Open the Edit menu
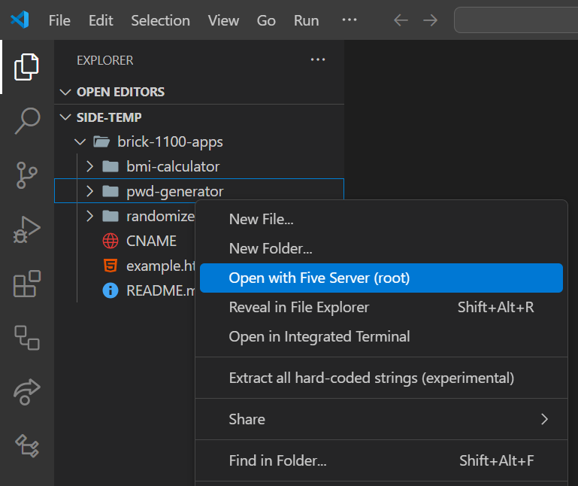Screen dimensions: 578x486 (101, 20)
